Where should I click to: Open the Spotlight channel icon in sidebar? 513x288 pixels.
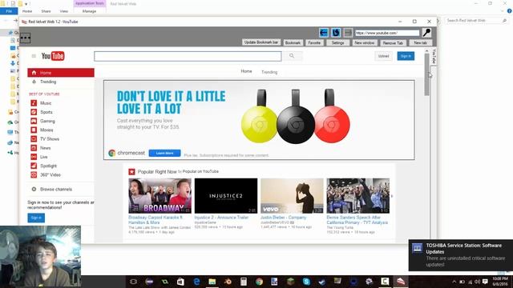click(34, 166)
